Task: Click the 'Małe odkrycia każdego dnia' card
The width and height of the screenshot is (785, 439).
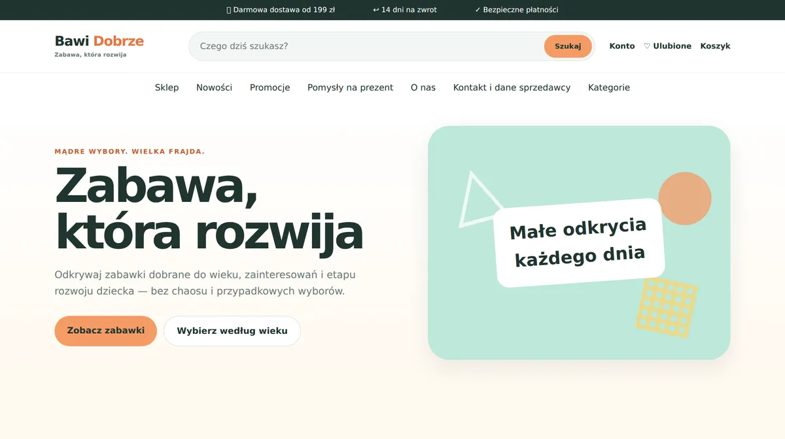Action: tap(579, 242)
